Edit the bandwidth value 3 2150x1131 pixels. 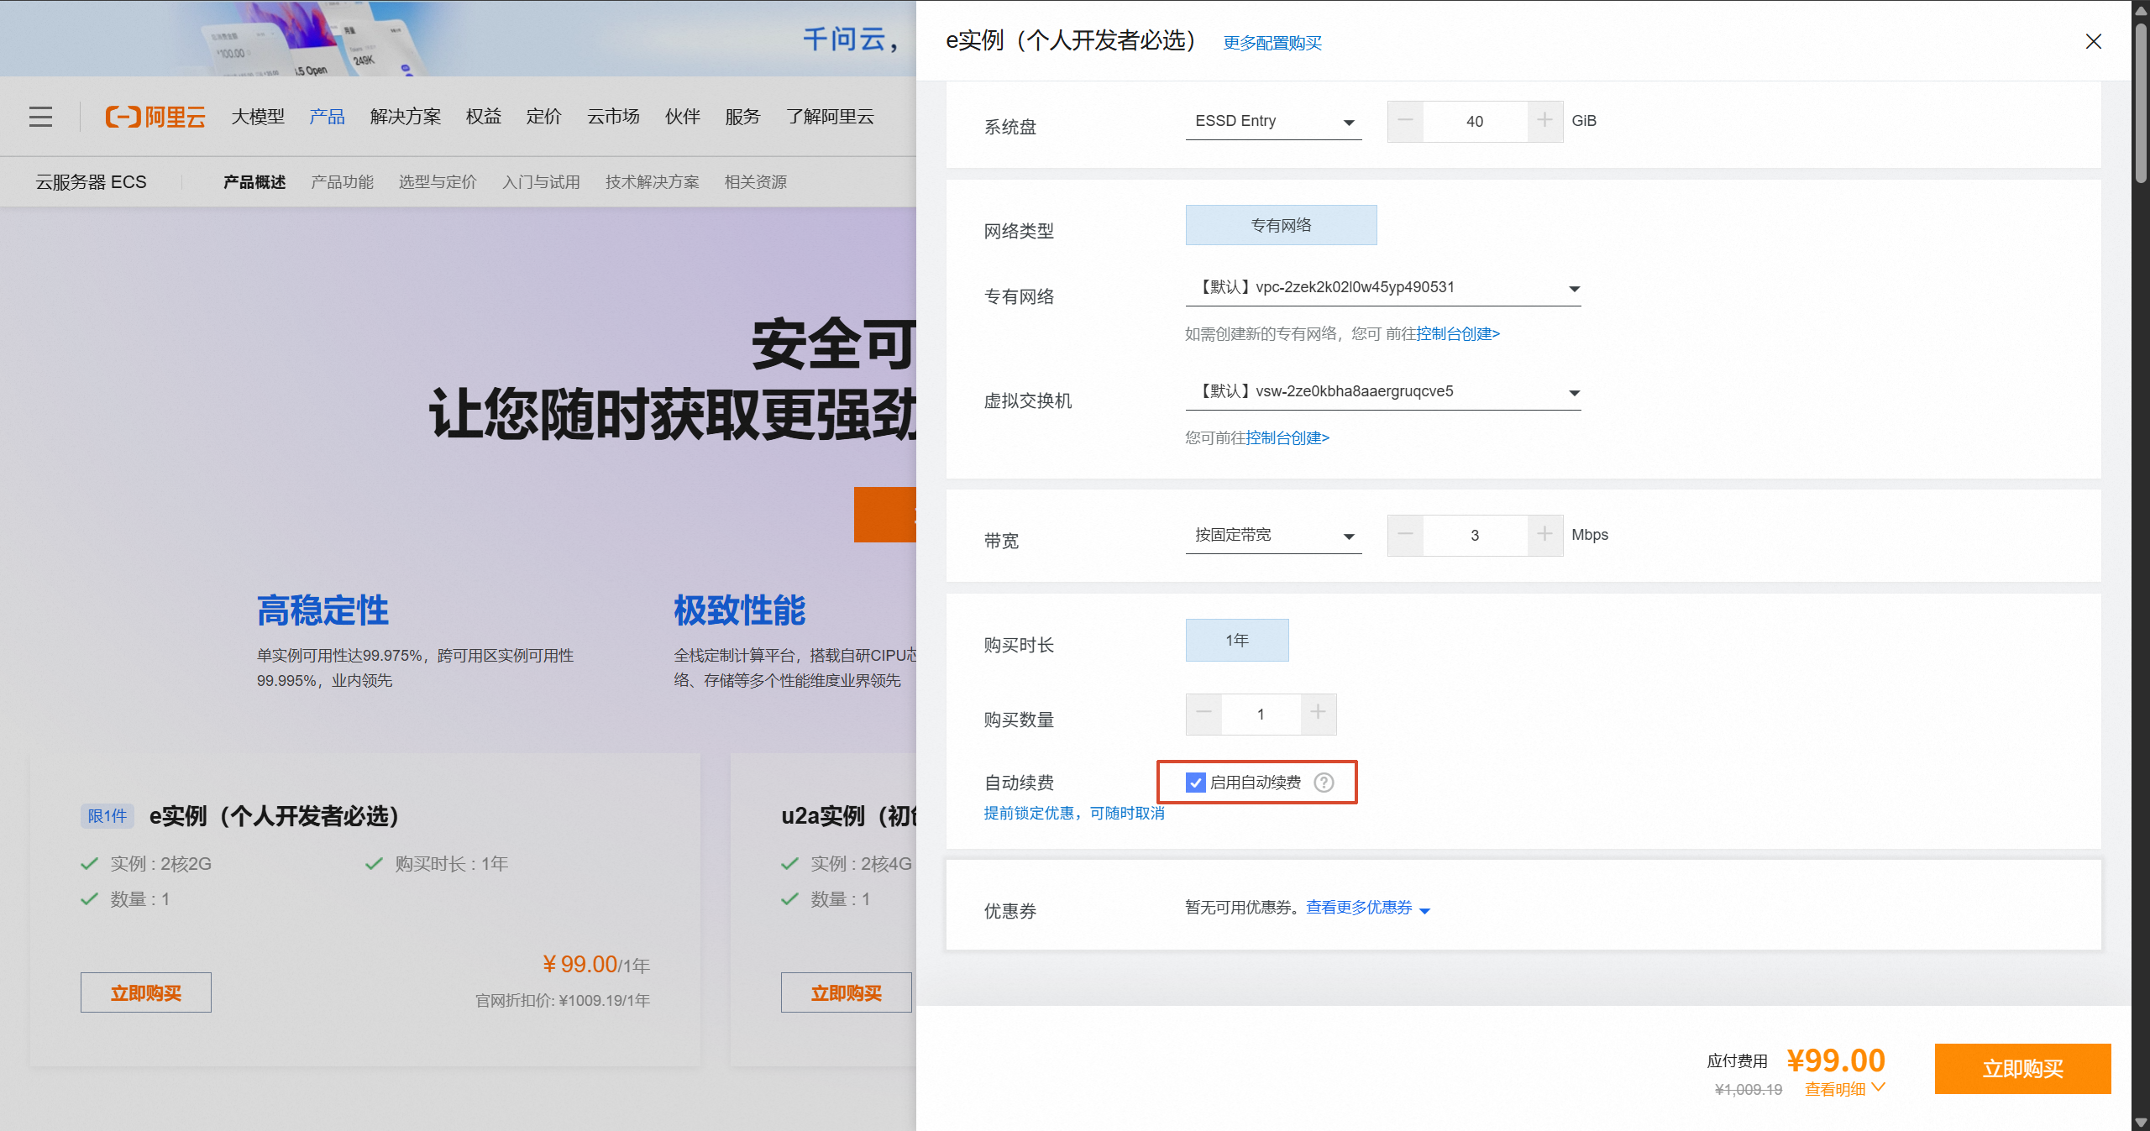1475,535
